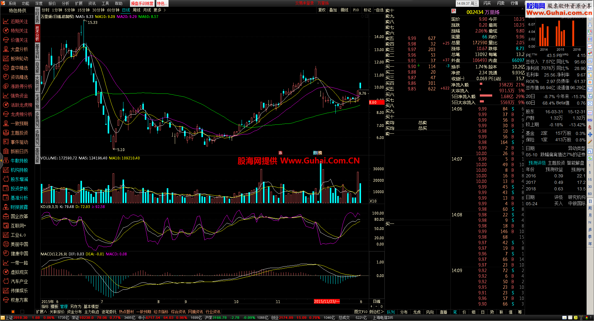Click the red 2015/11/23 date marker
This screenshot has width=594, height=321.
[327, 301]
